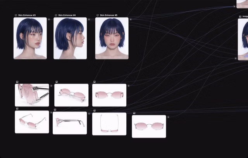Select the top-down sunglasses thumbnail

click(109, 124)
